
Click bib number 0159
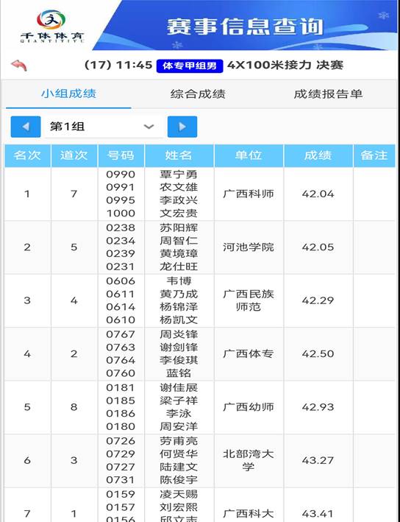[x=121, y=494]
